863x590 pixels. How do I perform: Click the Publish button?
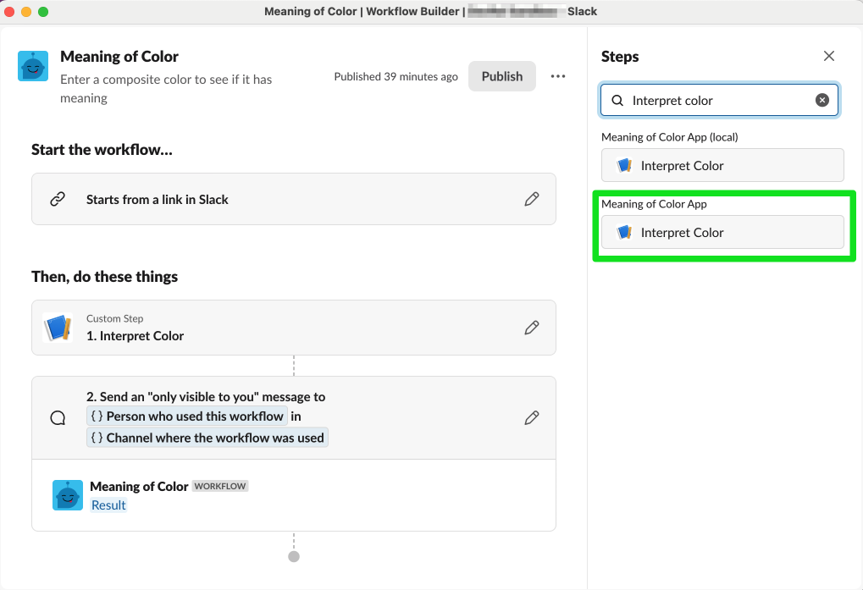(x=501, y=75)
